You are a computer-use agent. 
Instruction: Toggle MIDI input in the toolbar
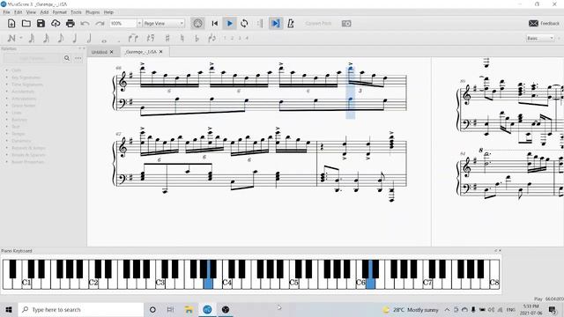tap(197, 24)
